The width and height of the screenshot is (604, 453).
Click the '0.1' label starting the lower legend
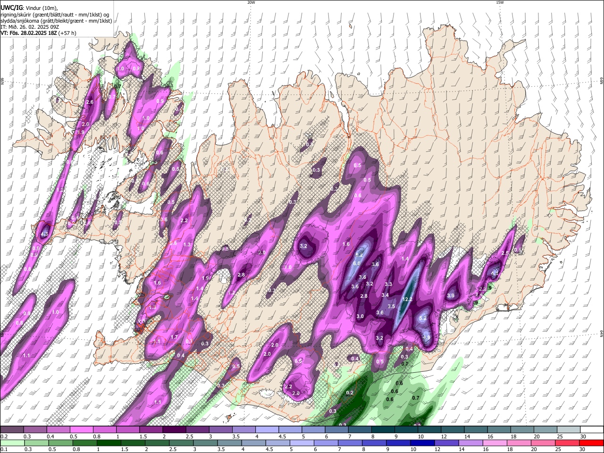pyautogui.click(x=4, y=450)
